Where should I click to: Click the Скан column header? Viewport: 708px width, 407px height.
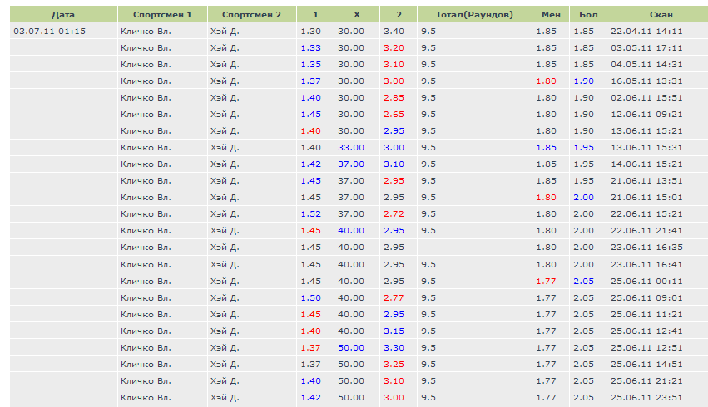tap(661, 14)
